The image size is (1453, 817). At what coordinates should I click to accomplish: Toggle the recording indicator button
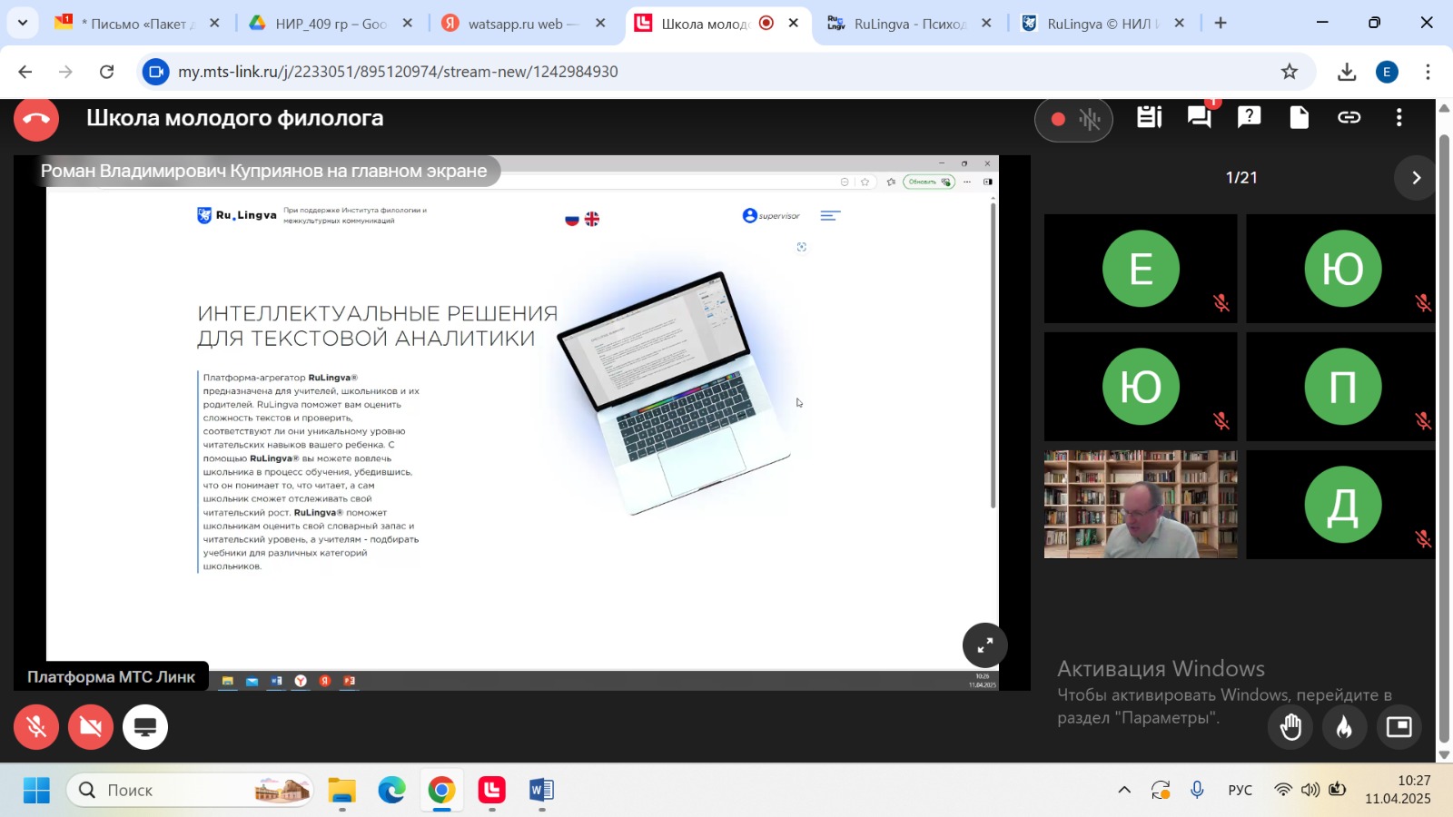pyautogui.click(x=1073, y=119)
